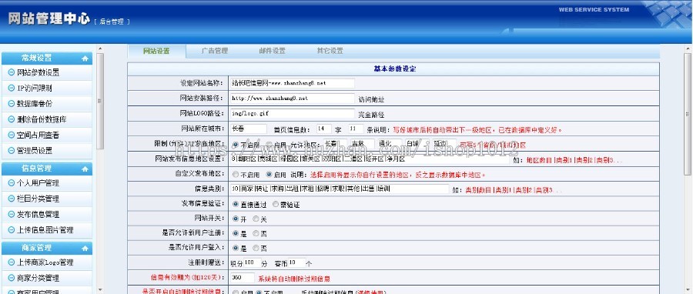Click the allowed-region field containing 吉林
This screenshot has height=294, width=693.
(x=362, y=144)
